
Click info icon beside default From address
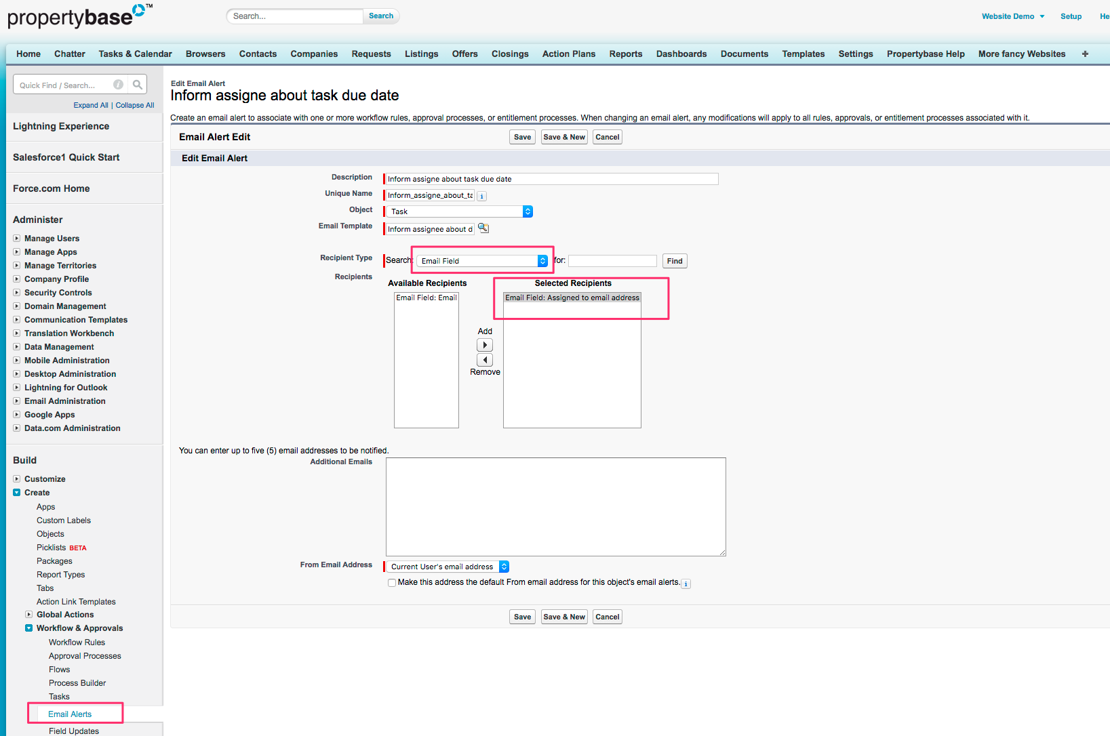click(686, 584)
